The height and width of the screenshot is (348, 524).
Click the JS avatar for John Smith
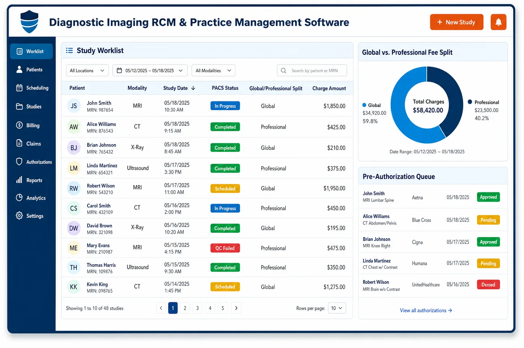[x=74, y=106]
